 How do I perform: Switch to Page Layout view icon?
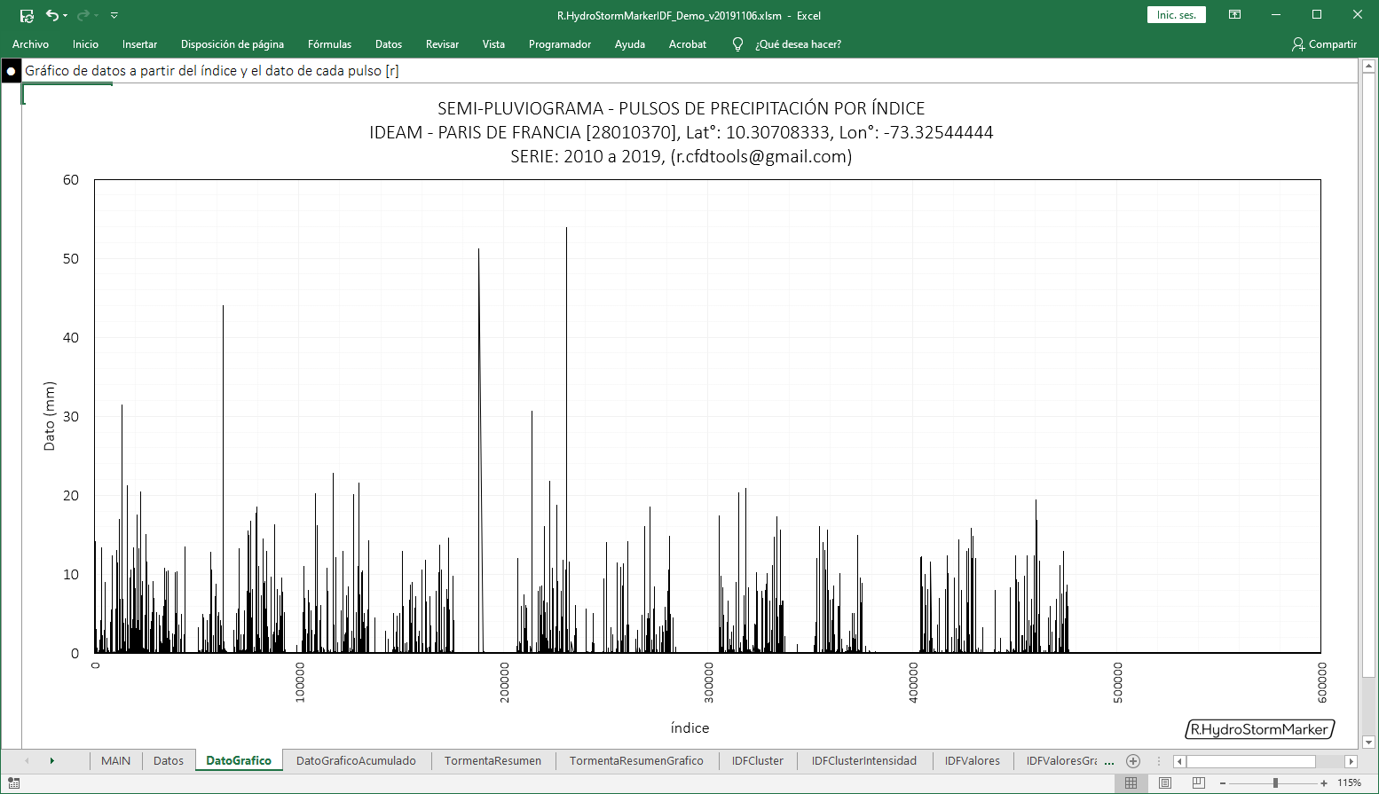(x=1165, y=782)
